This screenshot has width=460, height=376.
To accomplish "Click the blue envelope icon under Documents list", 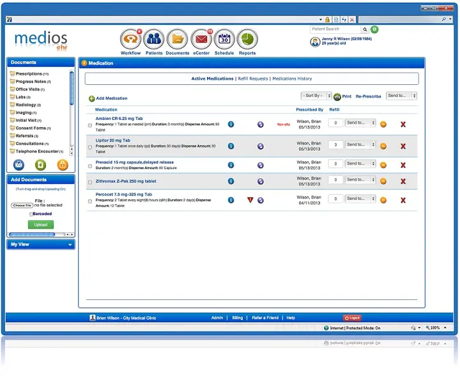I will 19,165.
